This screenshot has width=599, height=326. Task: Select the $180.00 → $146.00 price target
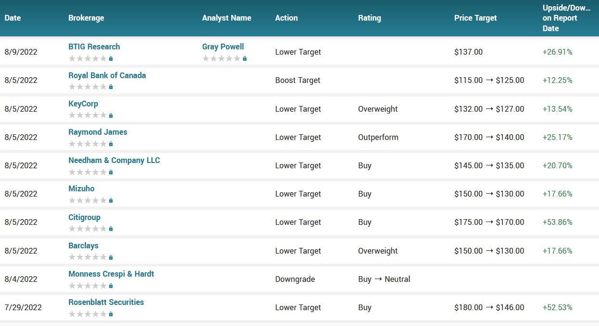pyautogui.click(x=489, y=307)
